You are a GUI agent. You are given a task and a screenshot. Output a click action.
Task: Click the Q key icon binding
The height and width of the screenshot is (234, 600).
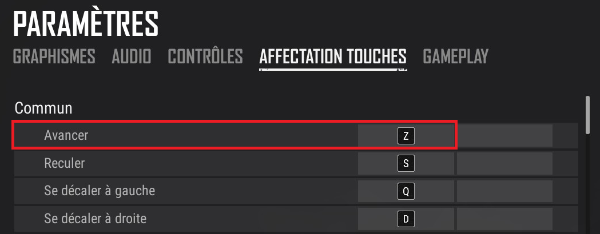pyautogui.click(x=406, y=191)
